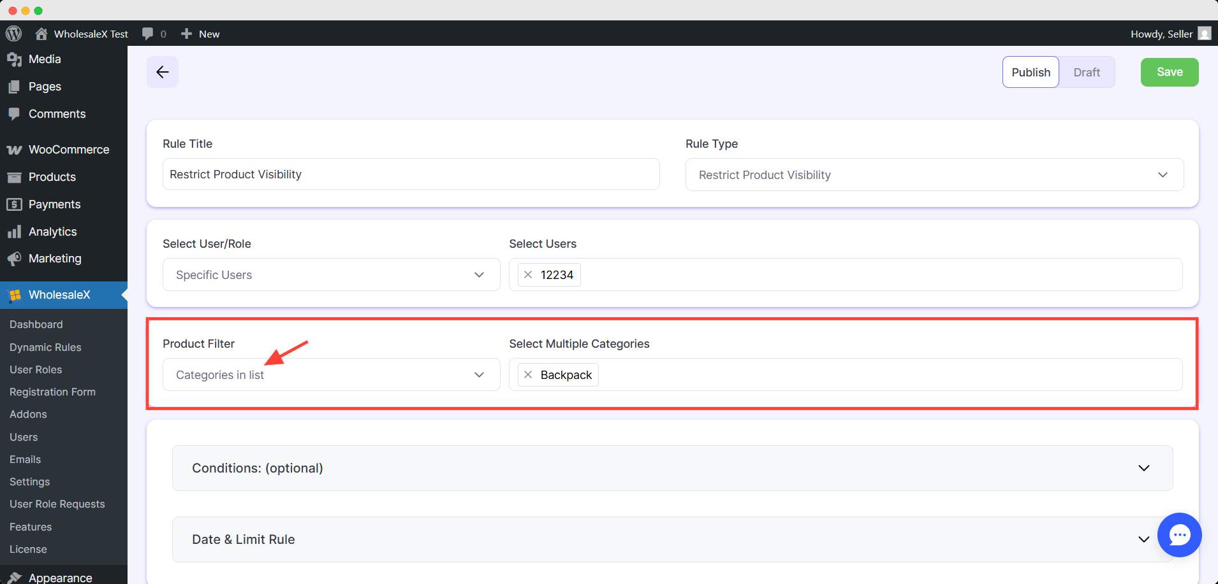This screenshot has width=1218, height=584.
Task: Remove the Backpack category tag
Action: 528,374
